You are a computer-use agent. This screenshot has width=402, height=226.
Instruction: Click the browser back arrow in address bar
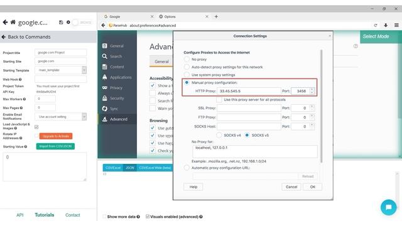point(103,25)
